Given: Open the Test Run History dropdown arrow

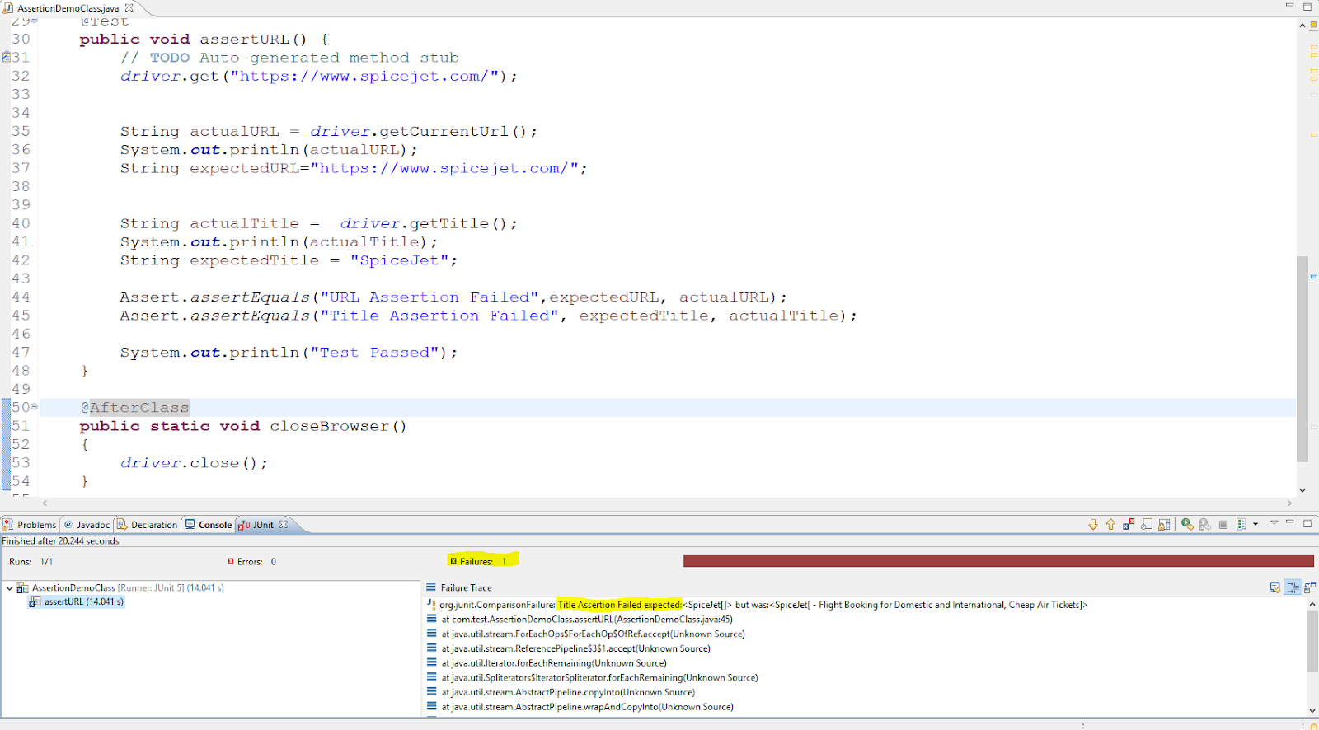Looking at the screenshot, I should pyautogui.click(x=1256, y=524).
